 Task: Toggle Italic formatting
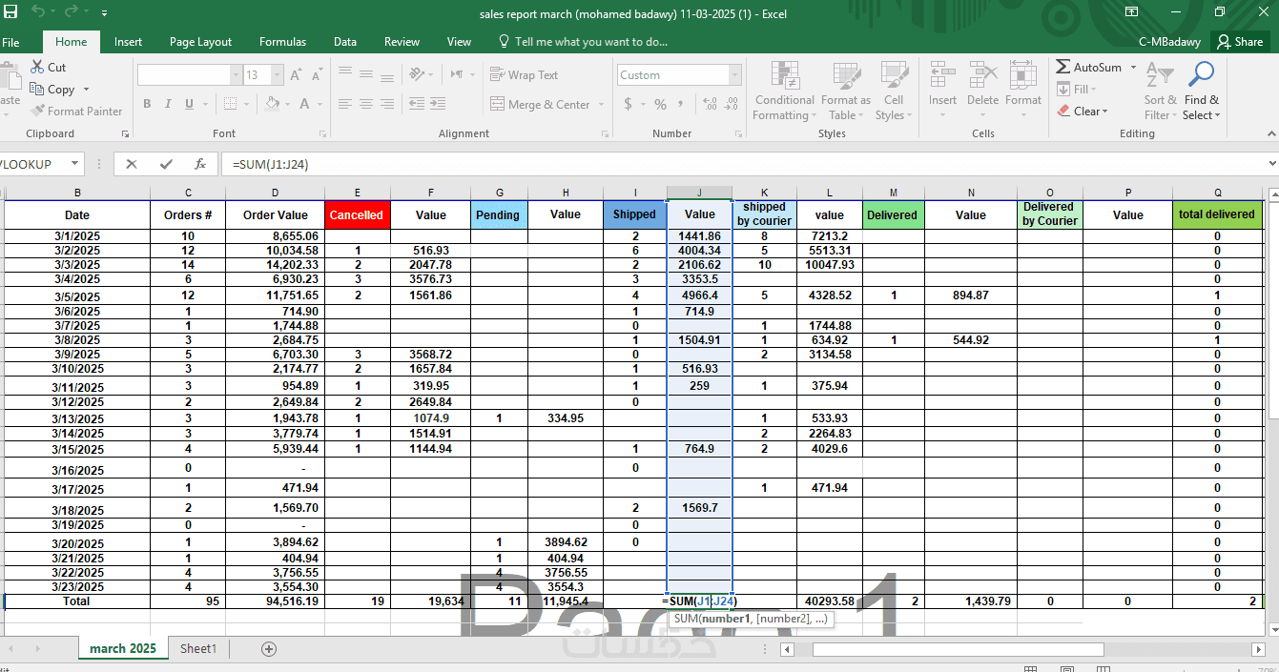click(x=168, y=104)
